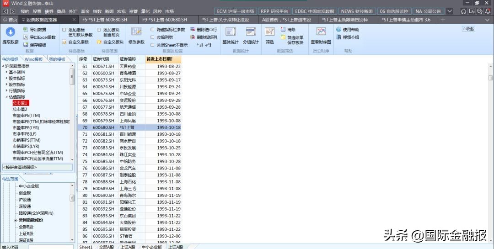
Task: Select the 创业板 range item
Action: (25, 193)
